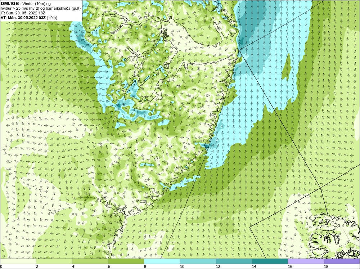
Task: Click the purple color band above 18 m/s
Action: [x=342, y=261]
